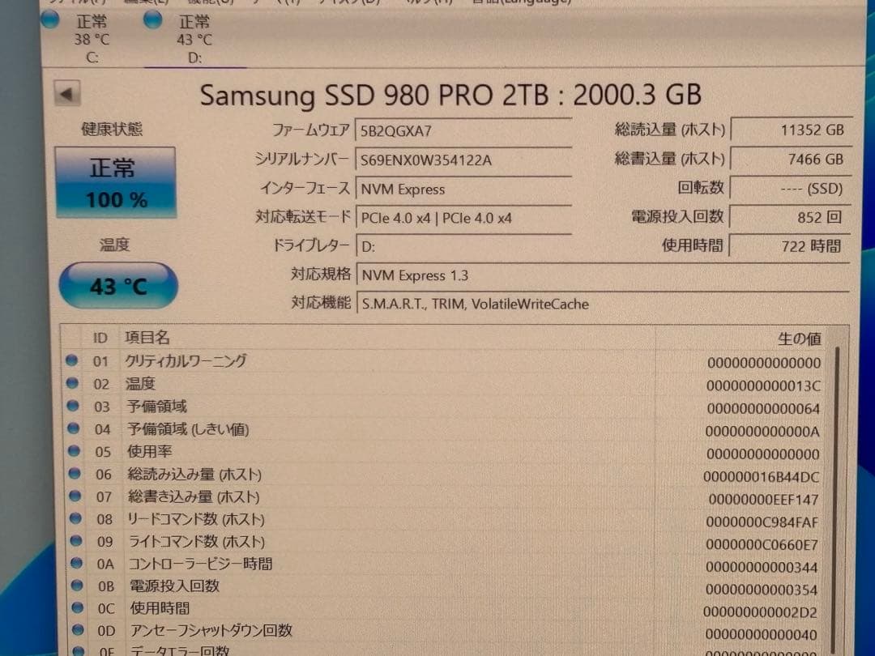
Task: Select the アンセーフシャットダウン回数 row name
Action: [211, 630]
